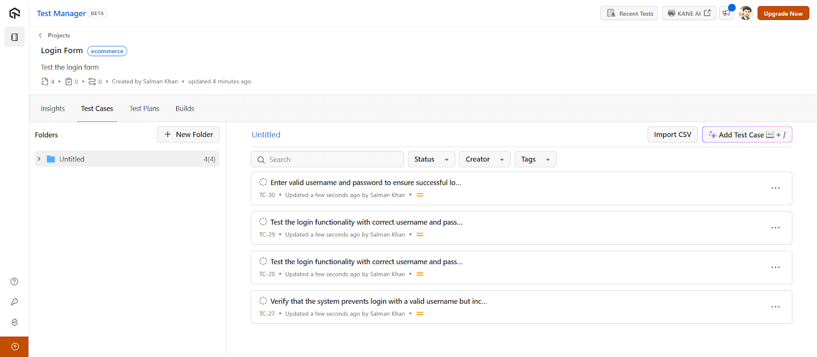Viewport: 817px width, 357px height.
Task: Click the status circle icon of TC-29
Action: (x=263, y=222)
